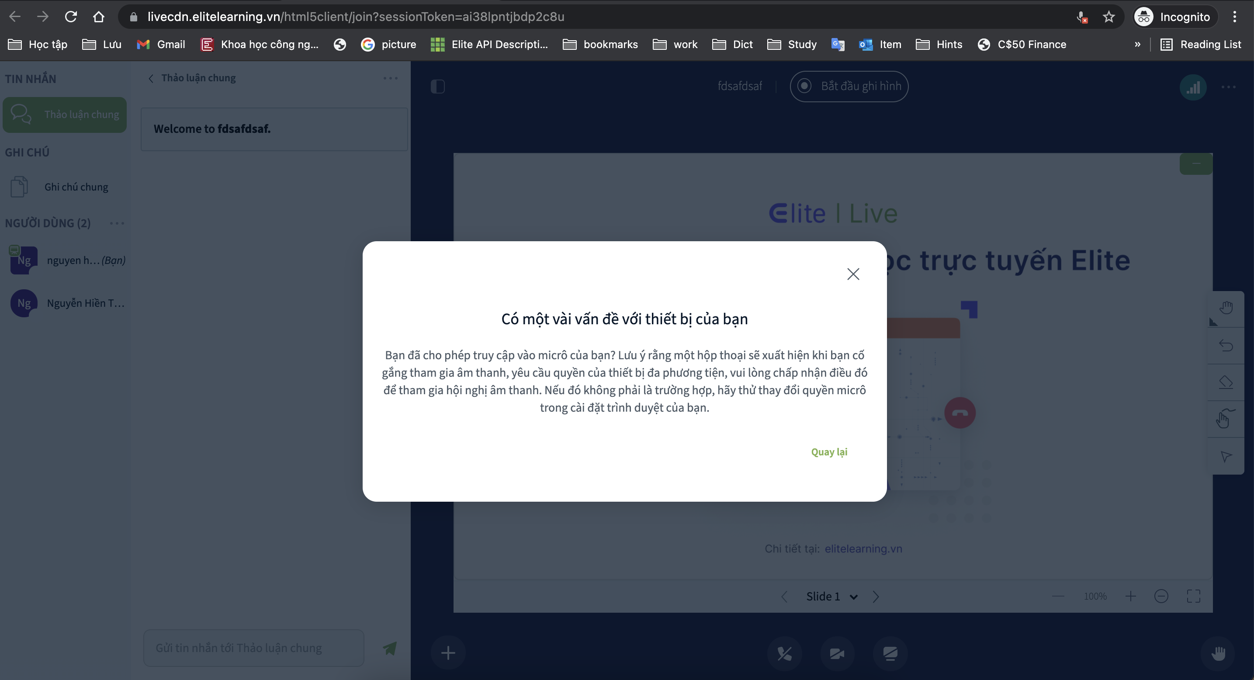
Task: Select the Thảo luận chung chat tab
Action: tap(65, 114)
